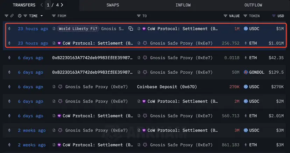The width and height of the screenshot is (290, 153).
Task: Click the 270K value cell
Action: tap(234, 87)
